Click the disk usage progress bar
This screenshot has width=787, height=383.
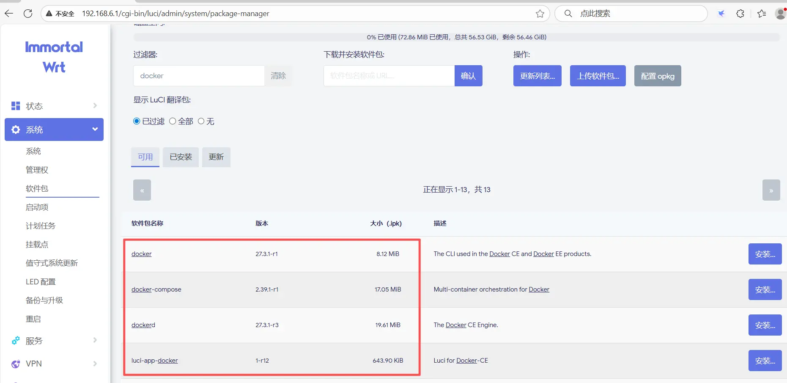click(456, 37)
